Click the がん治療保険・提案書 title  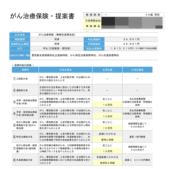tap(42, 16)
